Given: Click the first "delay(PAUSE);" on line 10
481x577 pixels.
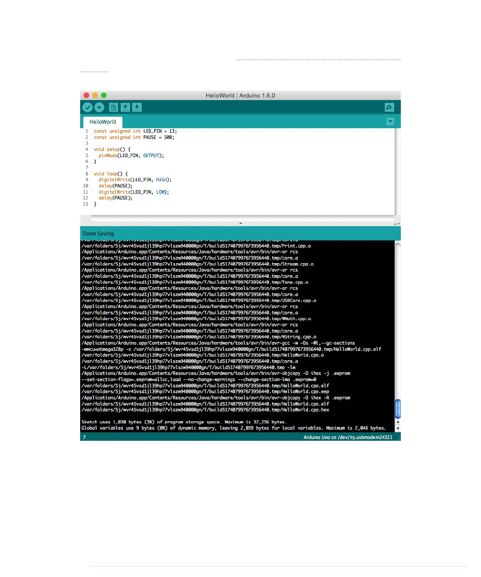Looking at the screenshot, I should (115, 186).
